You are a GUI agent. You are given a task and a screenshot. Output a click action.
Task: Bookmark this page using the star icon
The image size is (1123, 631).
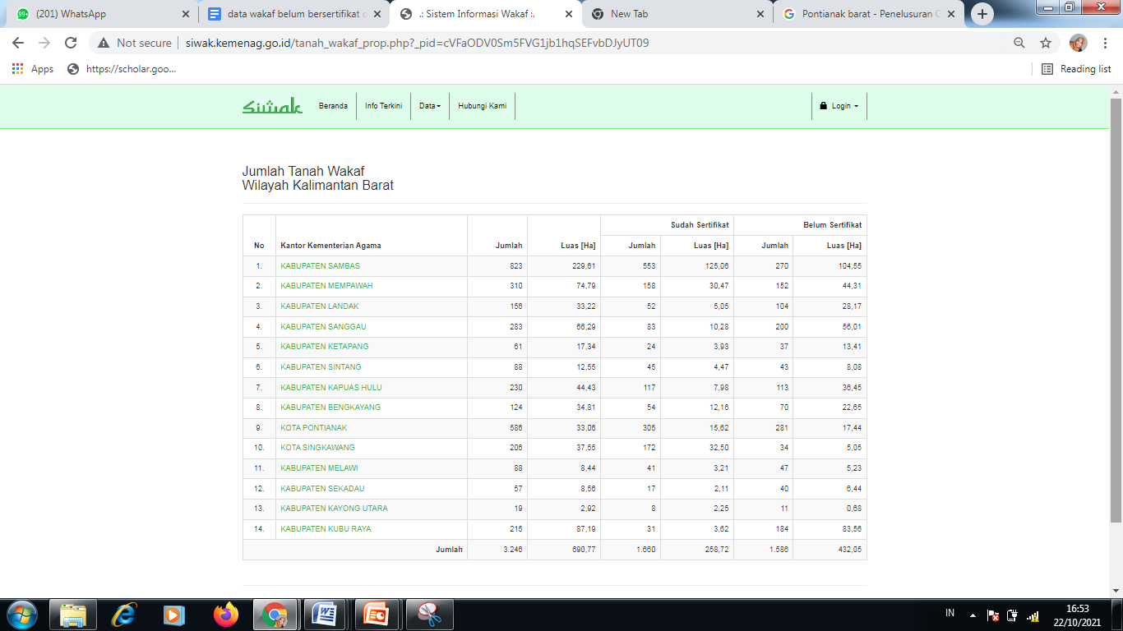click(1046, 43)
